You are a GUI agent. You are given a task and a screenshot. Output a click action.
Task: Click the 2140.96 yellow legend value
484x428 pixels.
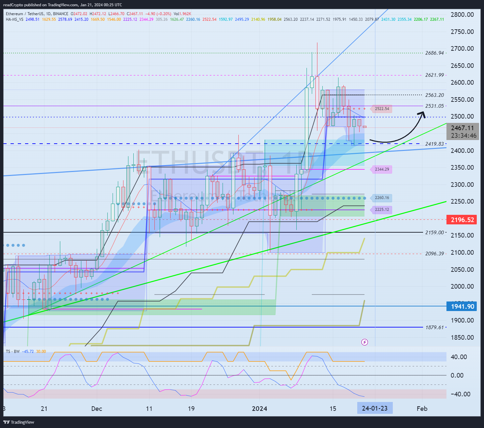258,19
